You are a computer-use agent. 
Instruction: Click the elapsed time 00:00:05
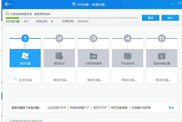83,21
